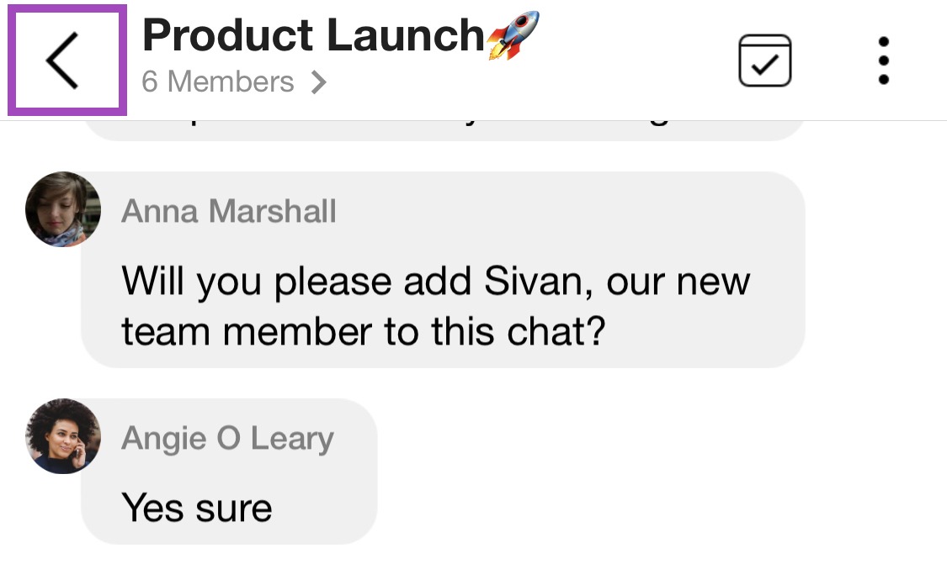Image resolution: width=947 pixels, height=569 pixels.
Task: Click the word 'Launch' in the header
Action: (405, 35)
